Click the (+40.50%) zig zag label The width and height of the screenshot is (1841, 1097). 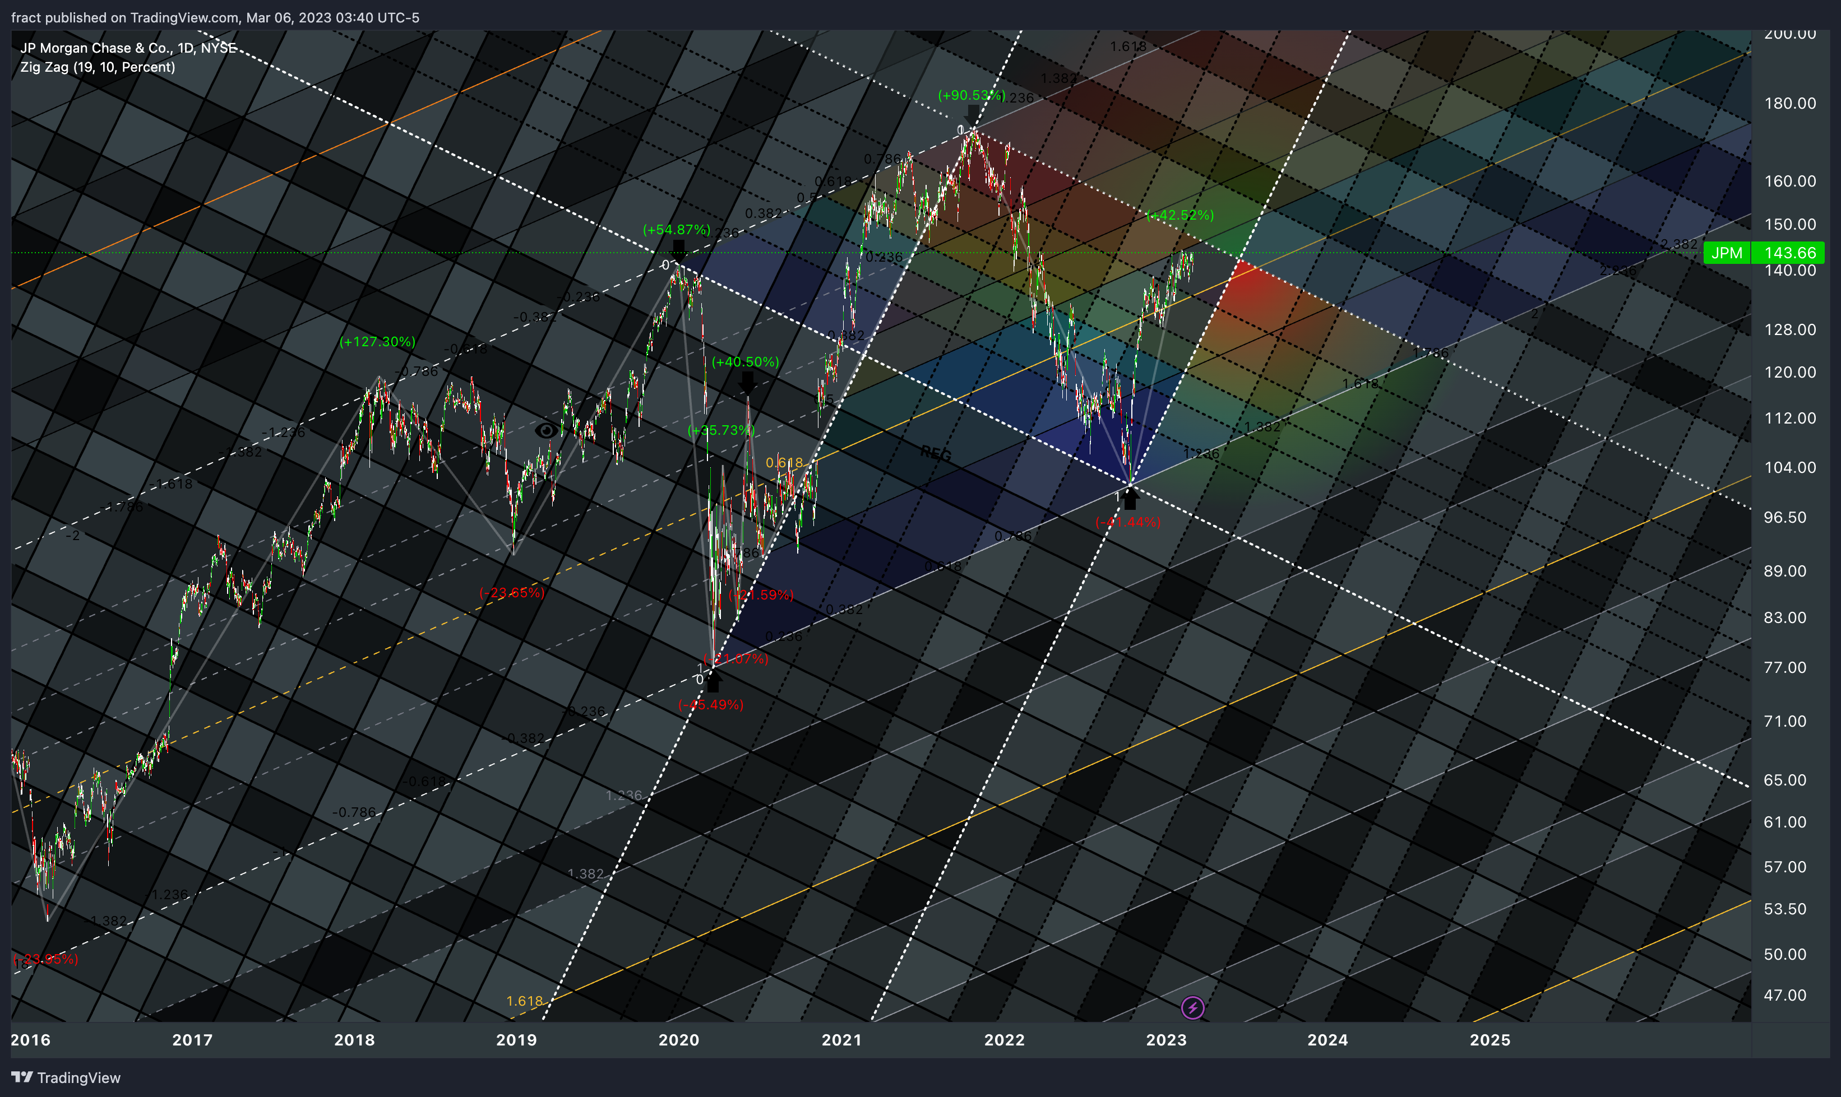point(746,361)
